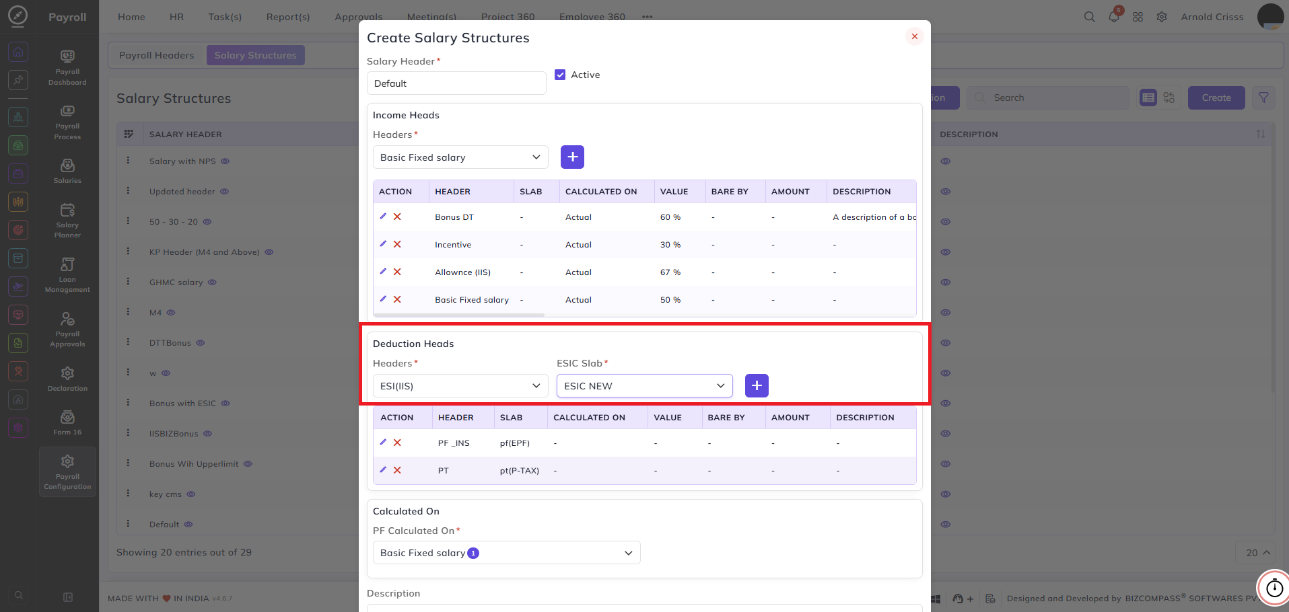Screen dimensions: 1289x612
Task: Toggle eye icon for Bonus with ESIC
Action: click(x=225, y=404)
